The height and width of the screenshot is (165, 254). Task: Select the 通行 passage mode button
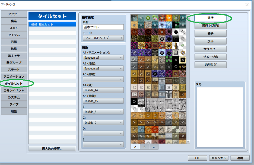[210, 18]
